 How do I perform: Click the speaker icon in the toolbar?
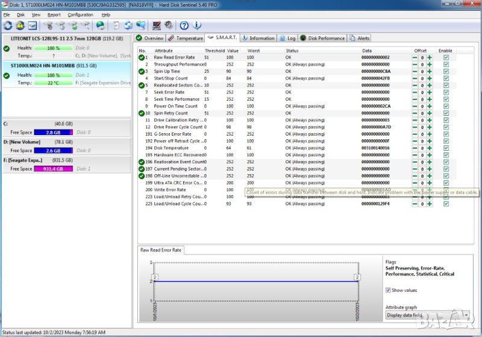pos(167,25)
